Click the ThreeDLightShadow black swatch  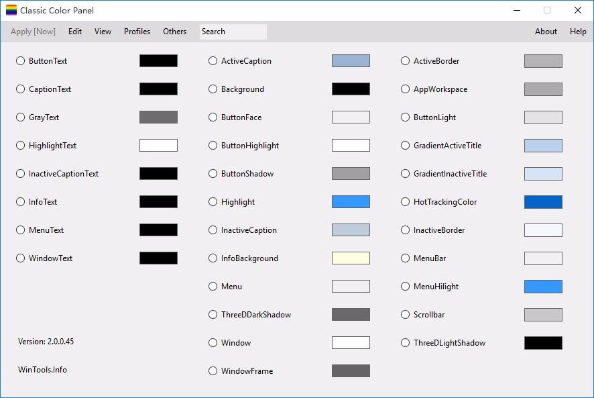(543, 342)
